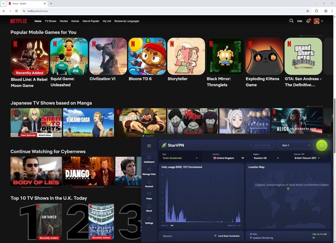Viewport: 336px width, 243px height.
Task: Resume Django Unchained
Action: 89,171
